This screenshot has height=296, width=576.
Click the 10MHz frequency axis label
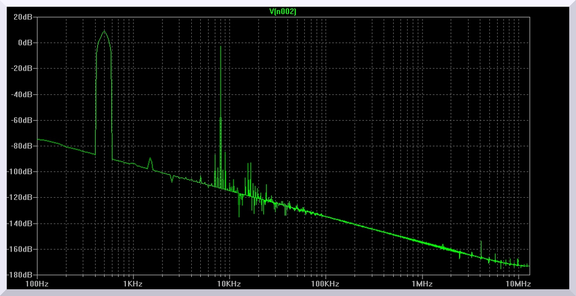(x=518, y=284)
